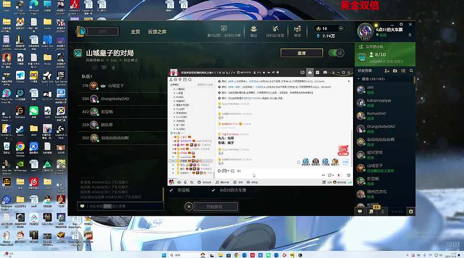Open the event trophy icon in top bar
Viewport: 464px width, 258px height.
pyautogui.click(x=224, y=29)
